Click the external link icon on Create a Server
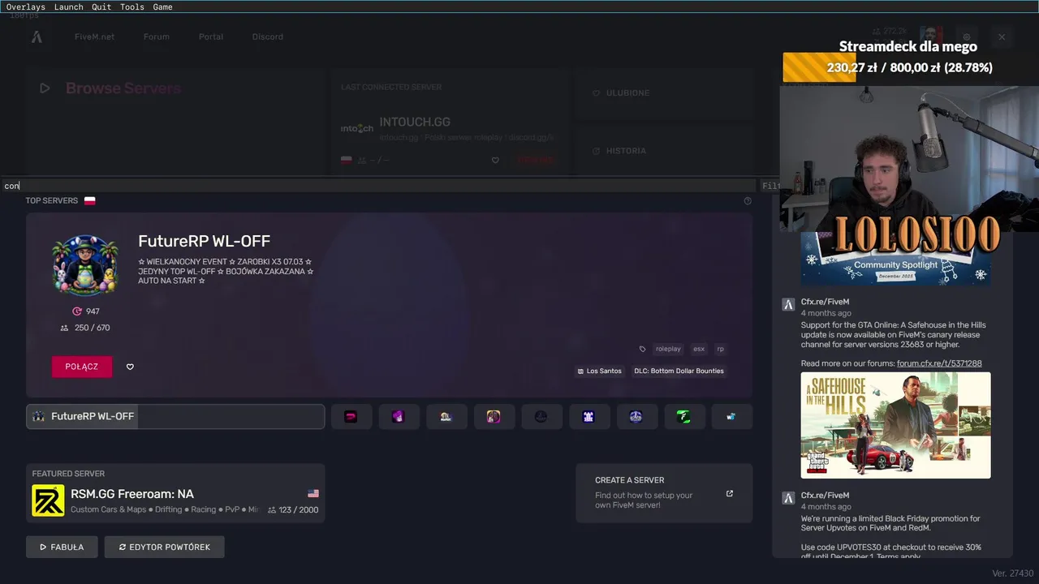Image resolution: width=1039 pixels, height=584 pixels. (729, 493)
